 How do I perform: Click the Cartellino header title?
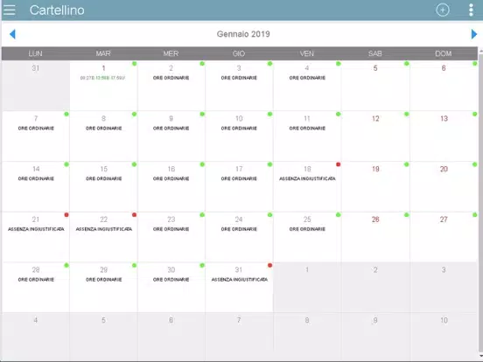pos(57,10)
